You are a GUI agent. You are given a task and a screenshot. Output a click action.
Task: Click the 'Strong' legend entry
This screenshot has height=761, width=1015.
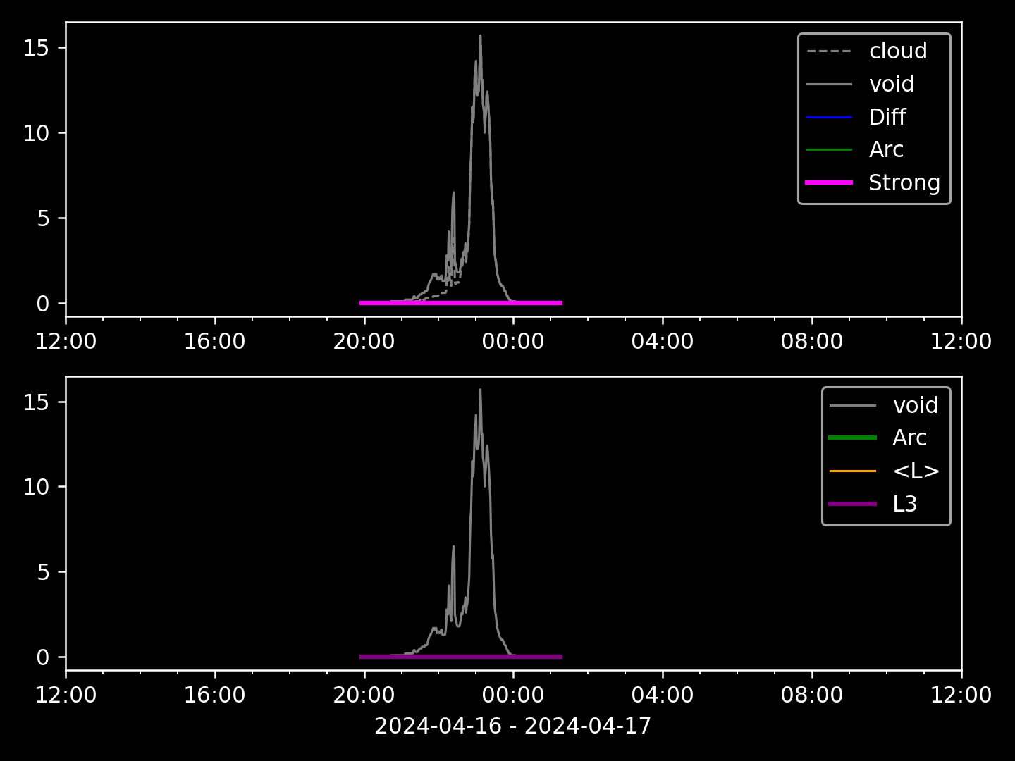tap(904, 182)
